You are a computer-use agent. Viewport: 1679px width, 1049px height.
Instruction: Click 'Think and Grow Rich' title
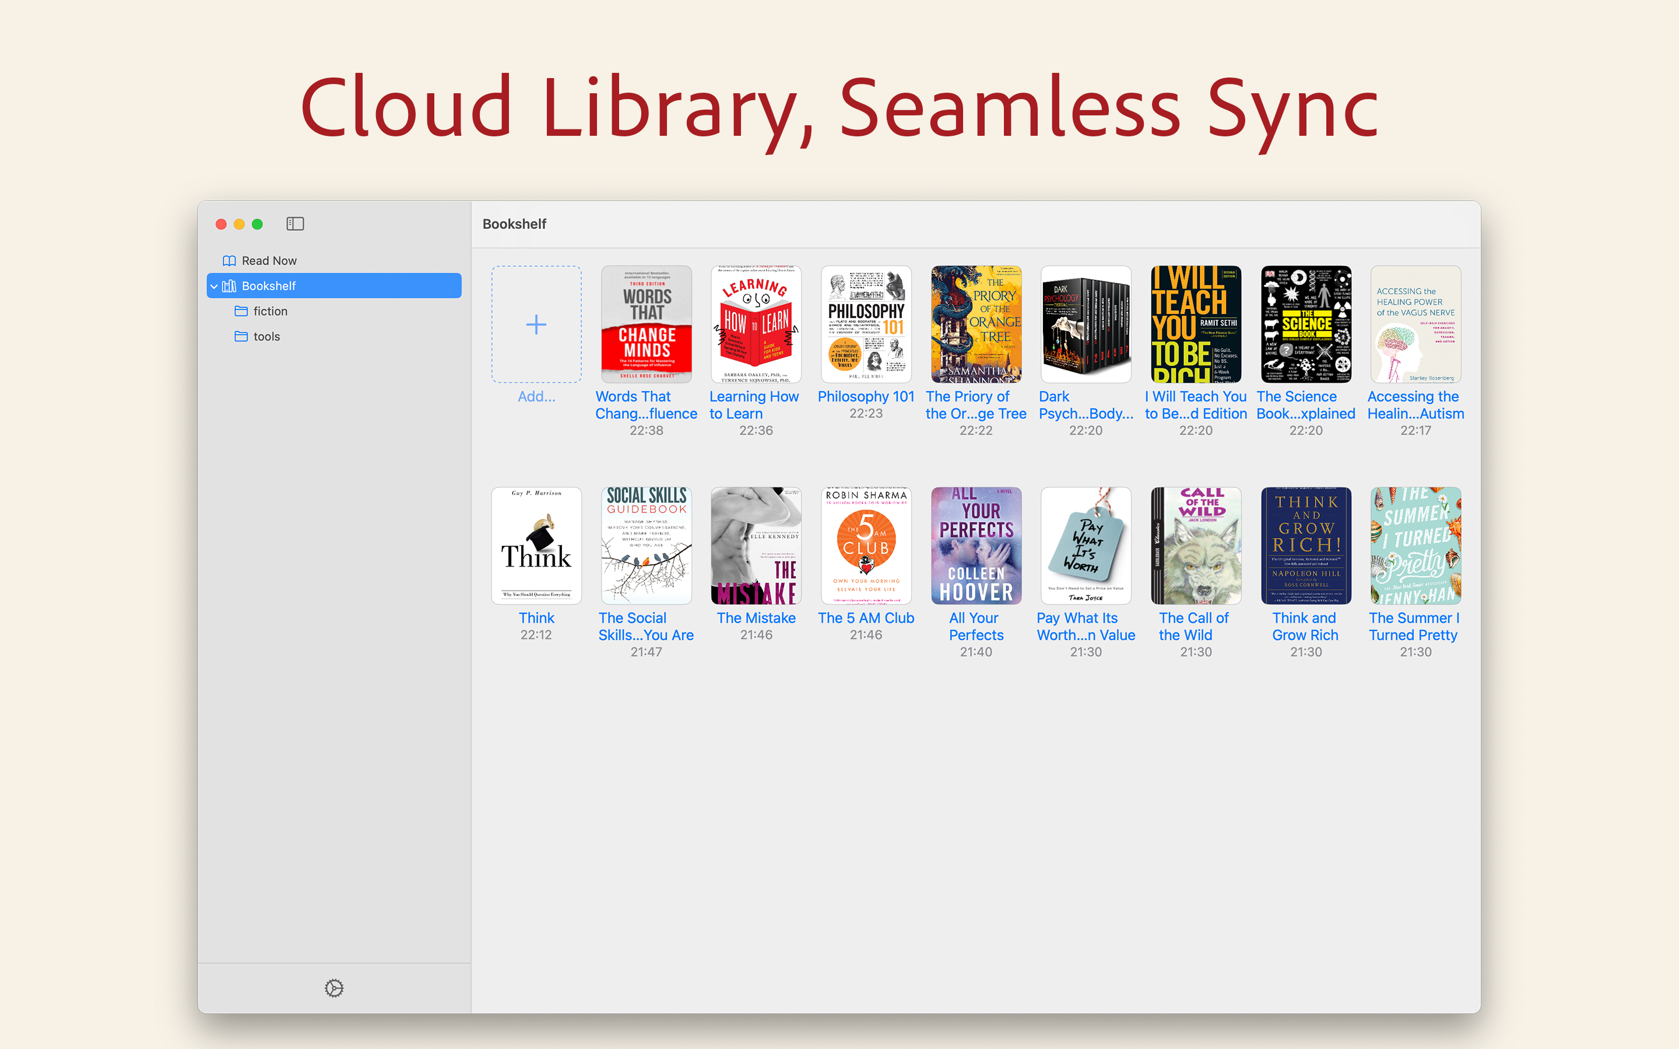(1305, 626)
